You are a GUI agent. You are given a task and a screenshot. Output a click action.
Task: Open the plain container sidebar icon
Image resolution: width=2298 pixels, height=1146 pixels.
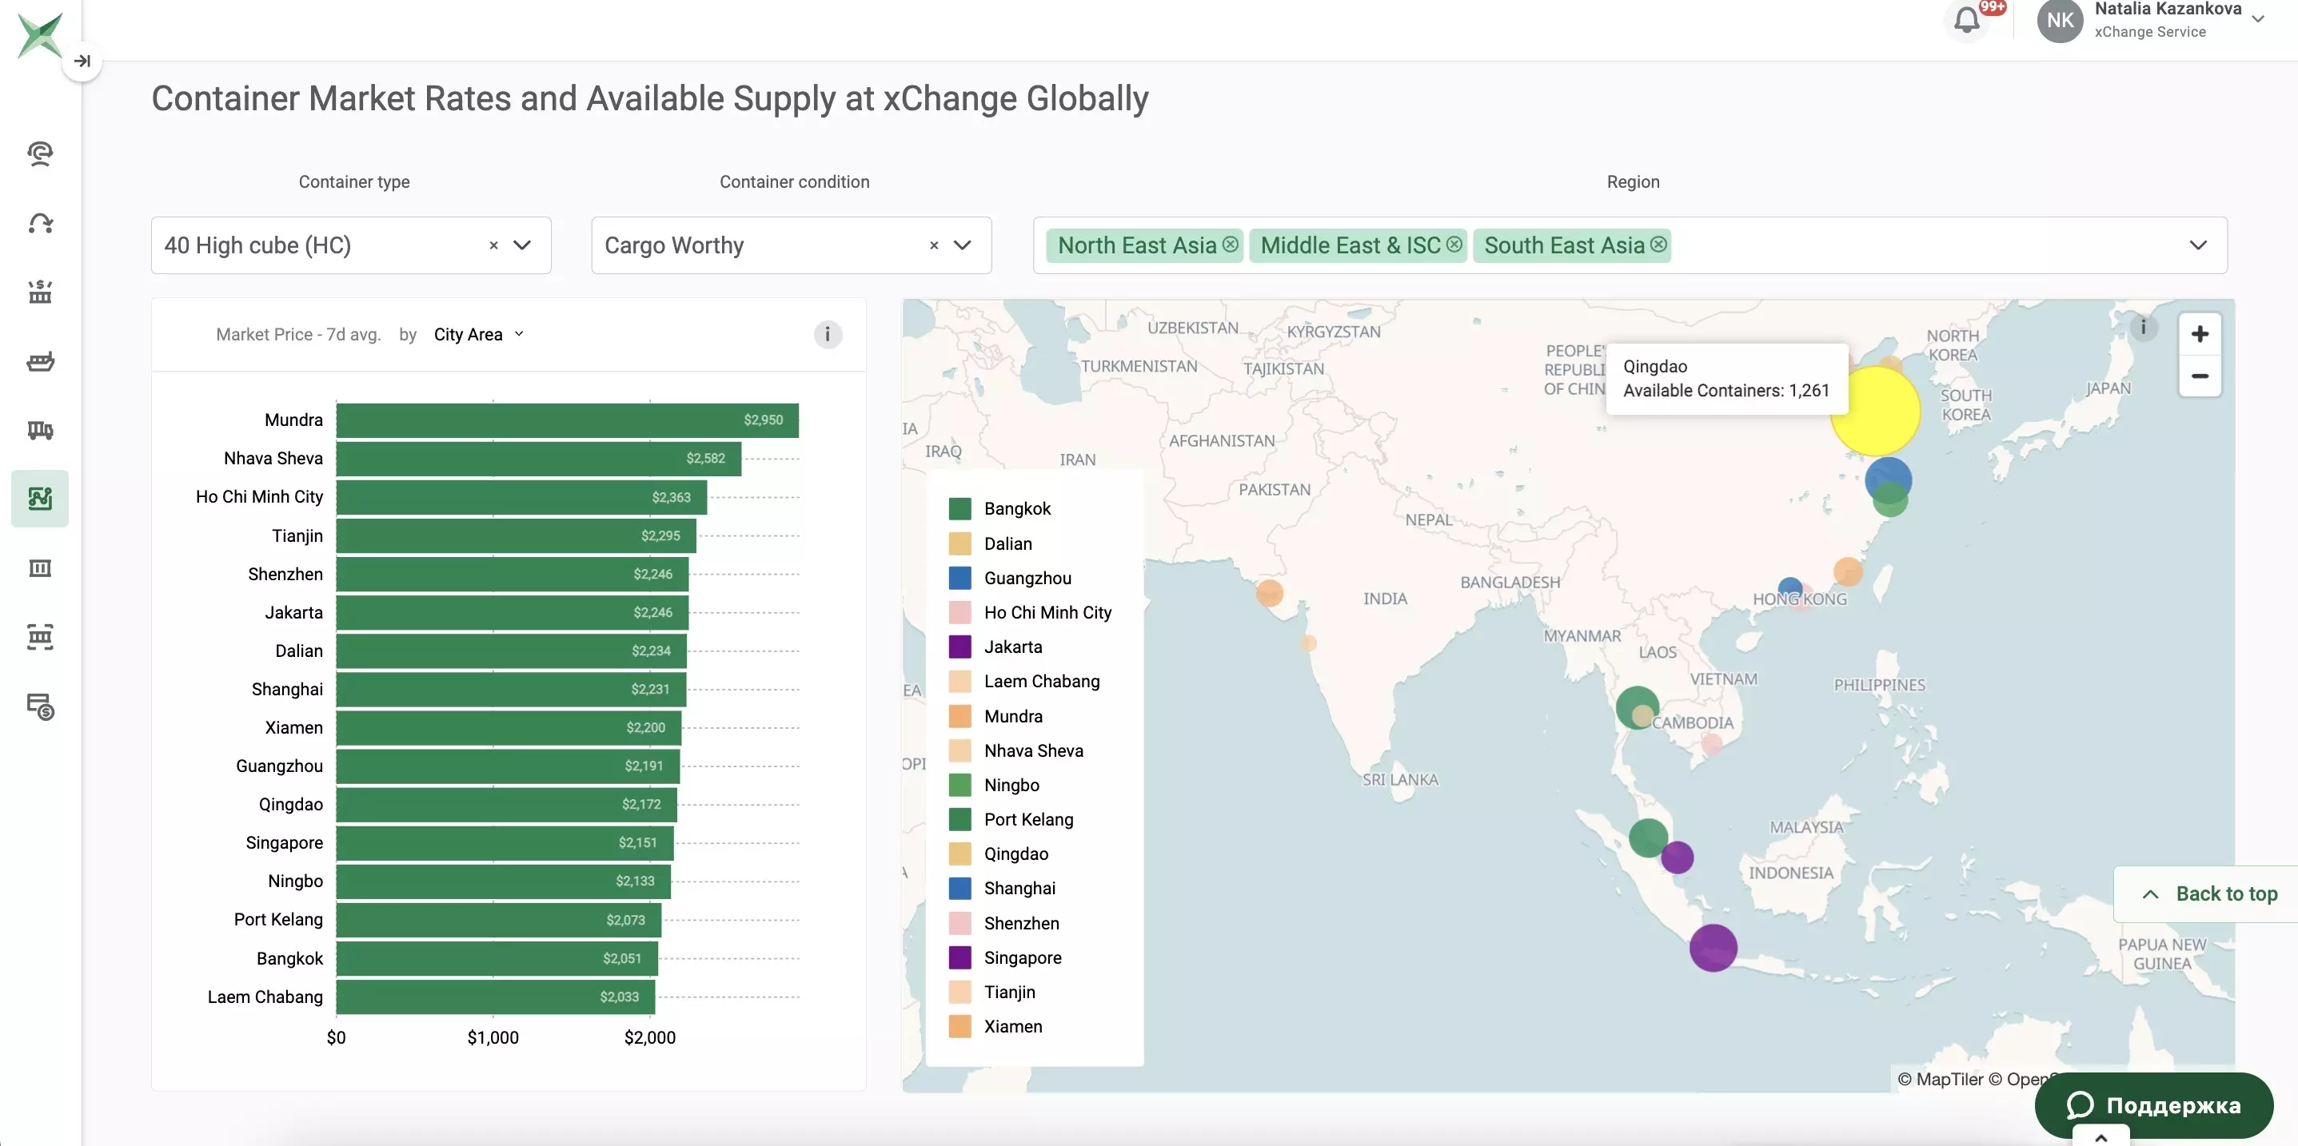(x=40, y=568)
